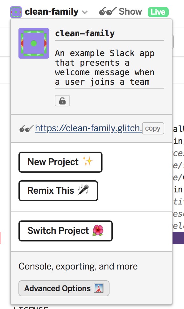Click the New Project button

[60, 162]
